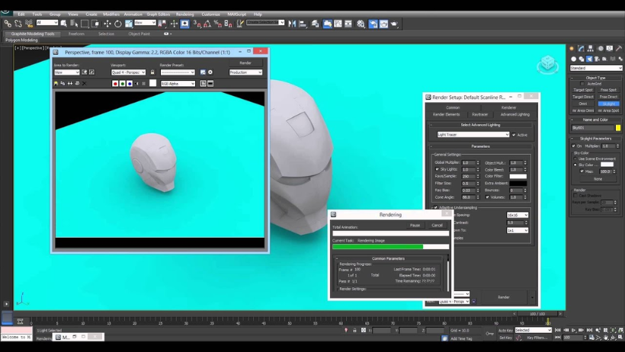The height and width of the screenshot is (352, 625).
Task: Open the Render Preset dropdown in frame window
Action: pos(178,72)
